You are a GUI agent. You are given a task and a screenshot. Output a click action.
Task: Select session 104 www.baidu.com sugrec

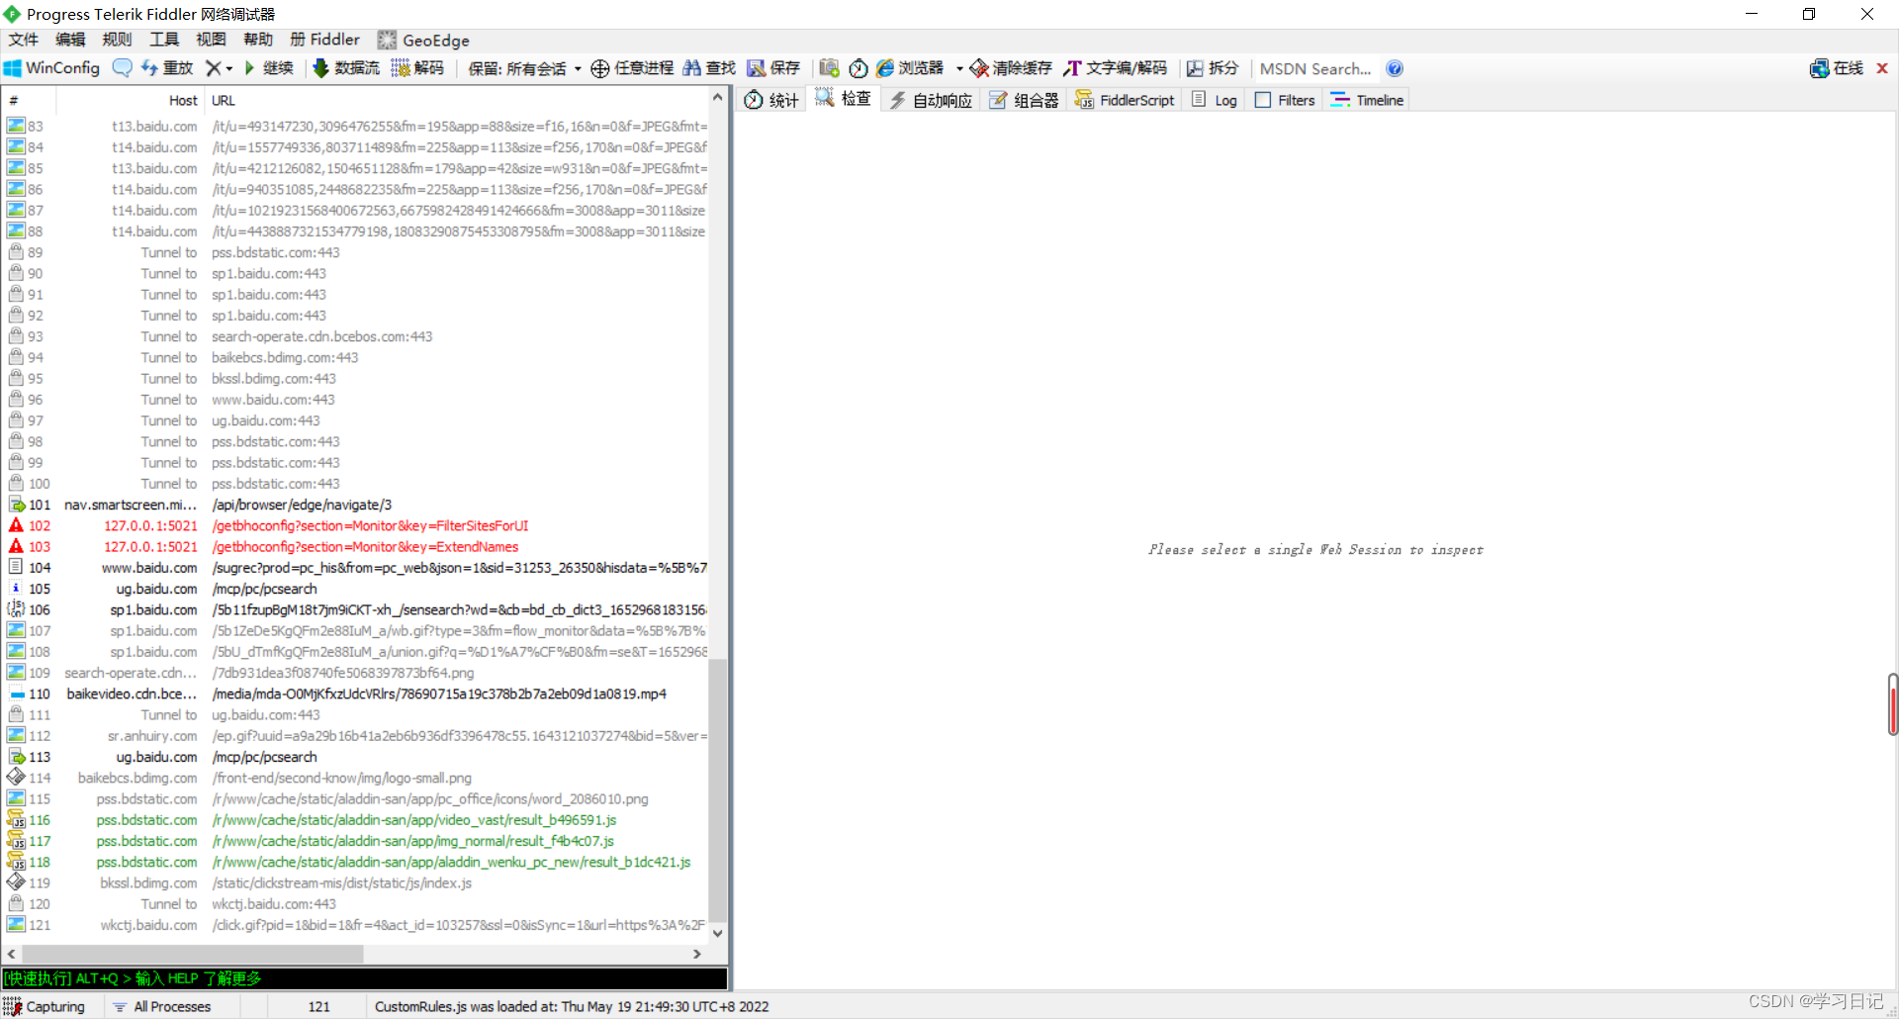356,568
